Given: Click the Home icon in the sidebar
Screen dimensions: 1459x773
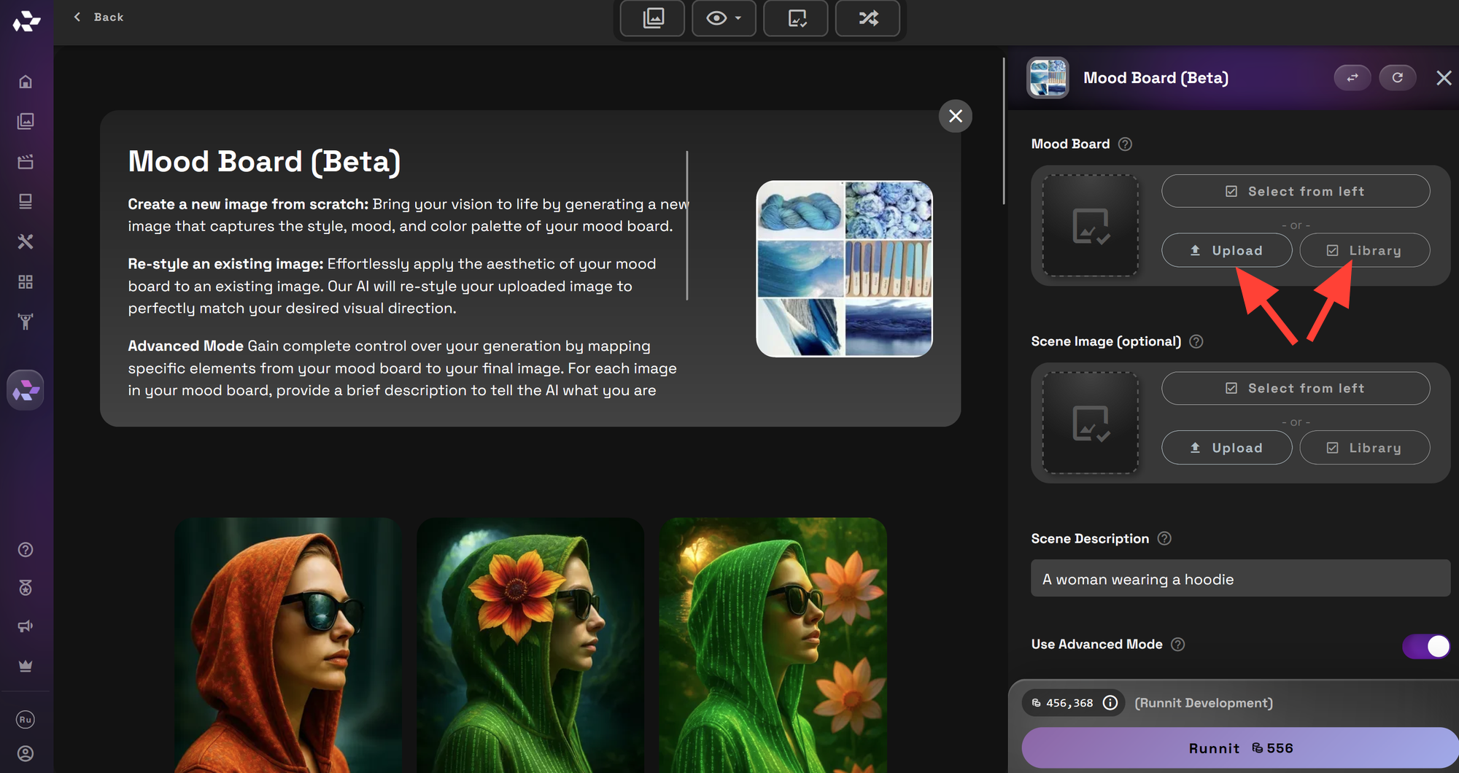Looking at the screenshot, I should [26, 81].
